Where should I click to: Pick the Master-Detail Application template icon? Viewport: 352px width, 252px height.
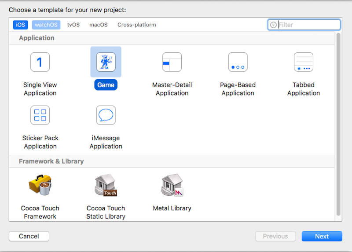pos(172,62)
